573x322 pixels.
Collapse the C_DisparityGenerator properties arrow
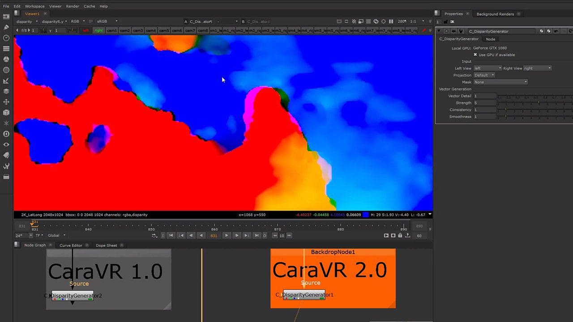[x=440, y=31]
